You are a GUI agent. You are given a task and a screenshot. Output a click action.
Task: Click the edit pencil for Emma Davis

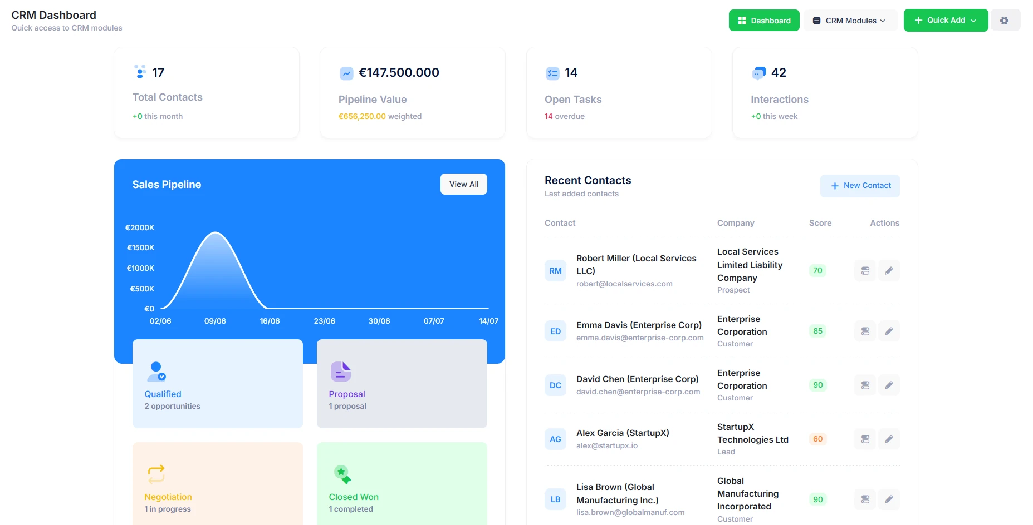click(x=889, y=331)
